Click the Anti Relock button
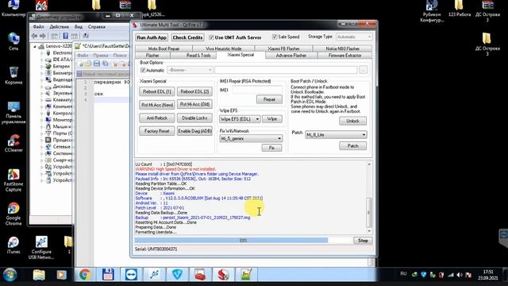The image size is (508, 286). pyautogui.click(x=157, y=118)
